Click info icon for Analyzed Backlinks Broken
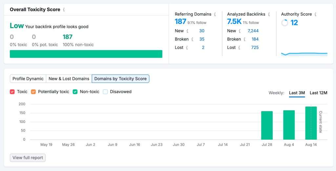Screen dimensions: 336x171 [x=244, y=39]
